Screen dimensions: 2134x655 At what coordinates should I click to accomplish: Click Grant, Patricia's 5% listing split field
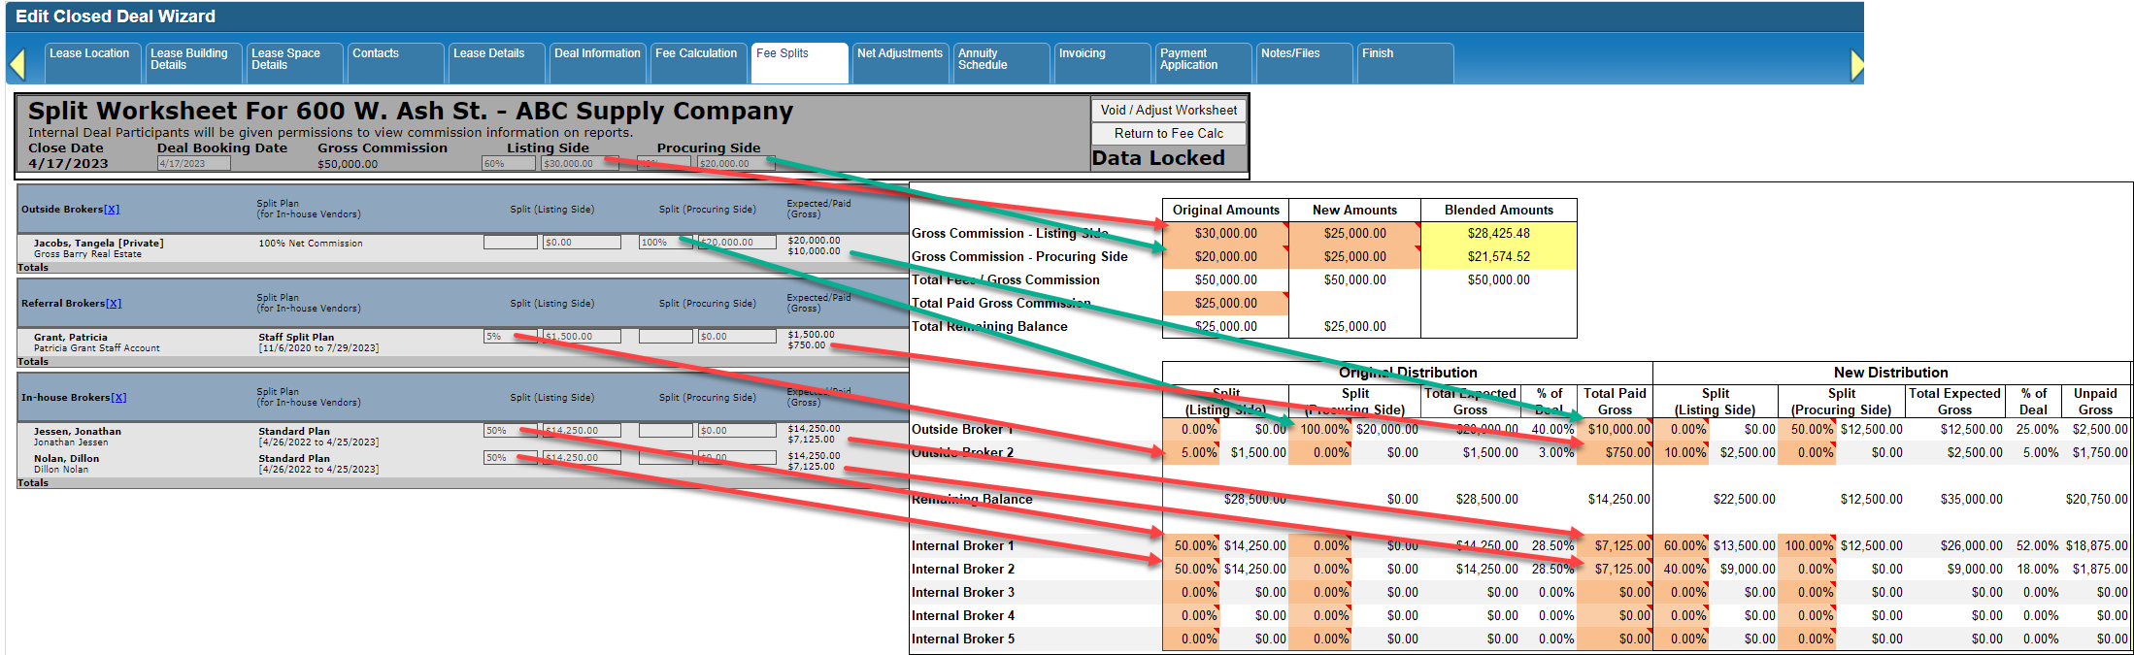509,337
